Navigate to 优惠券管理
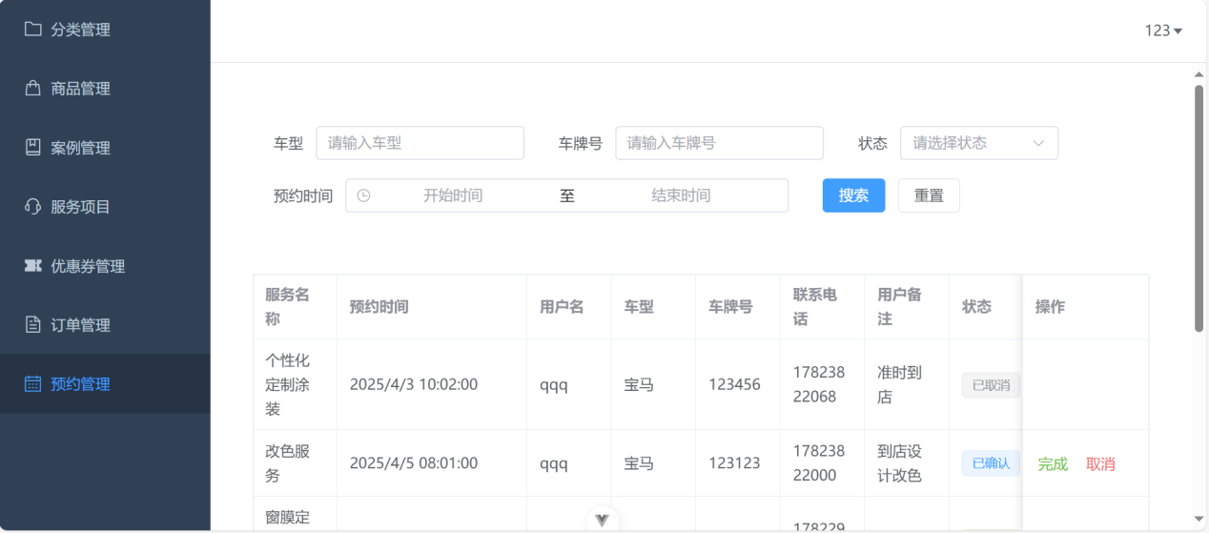Viewport: 1209px width, 533px height. pyautogui.click(x=105, y=266)
